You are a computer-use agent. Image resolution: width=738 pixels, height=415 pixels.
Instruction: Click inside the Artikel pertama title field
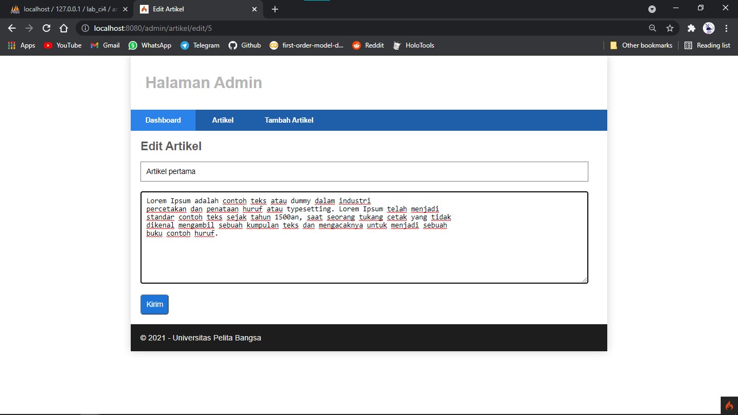click(364, 171)
